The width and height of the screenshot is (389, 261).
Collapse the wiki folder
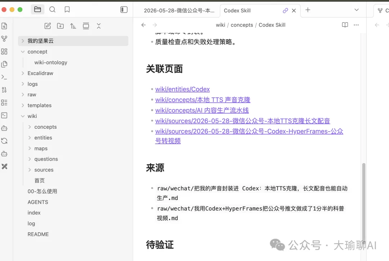tap(23, 116)
